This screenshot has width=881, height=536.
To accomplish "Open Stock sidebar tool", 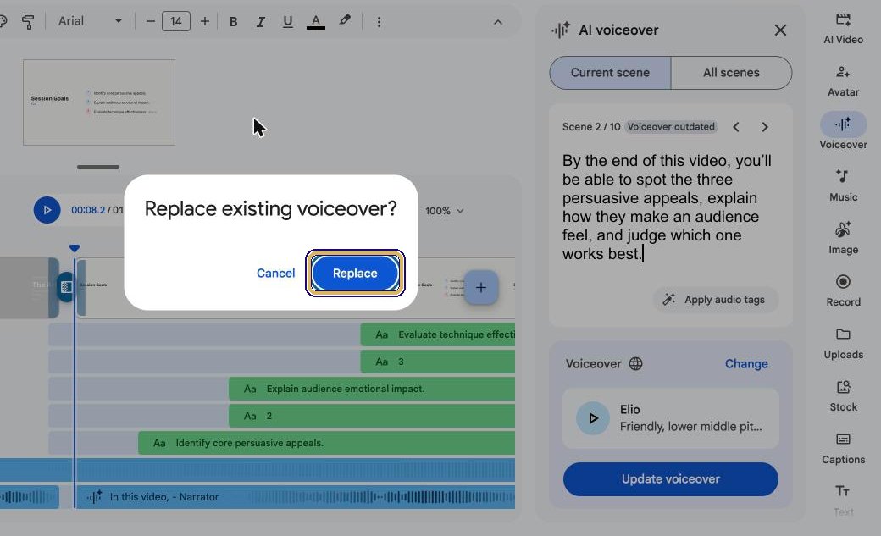I will [x=843, y=395].
